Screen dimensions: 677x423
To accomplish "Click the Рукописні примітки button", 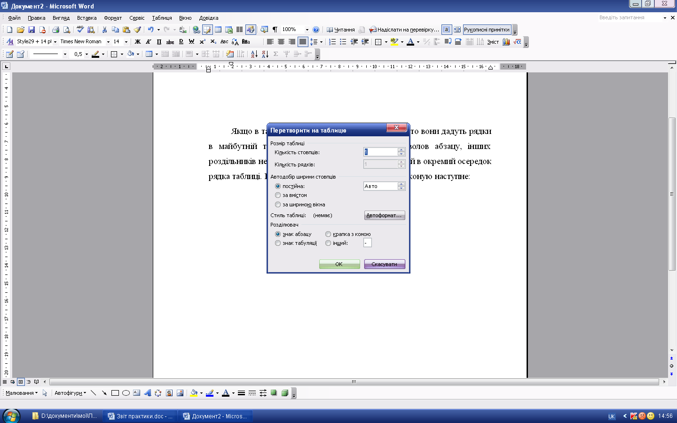I will (487, 30).
